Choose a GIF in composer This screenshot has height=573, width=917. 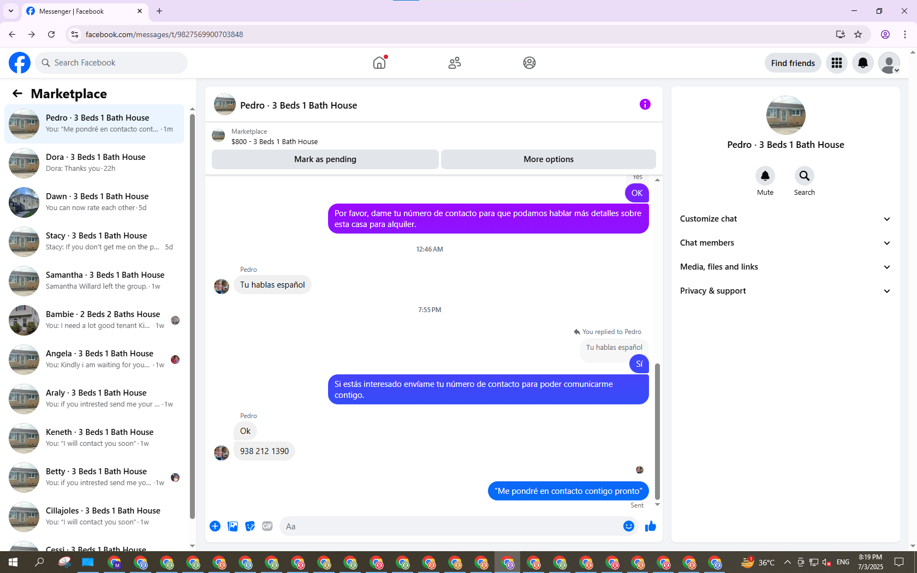(267, 526)
